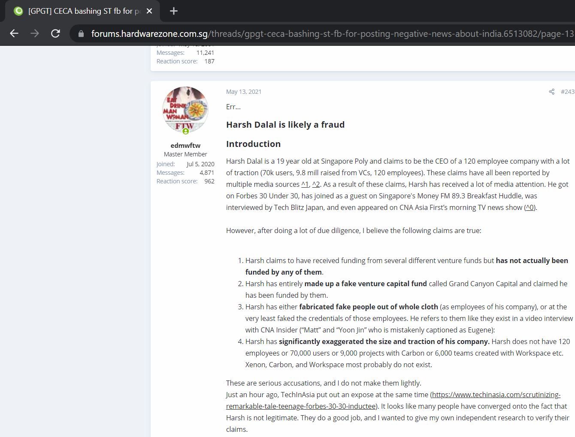575x437 pixels.
Task: Click 'Harsh Dalal is likely a fraud' heading
Action: [285, 125]
